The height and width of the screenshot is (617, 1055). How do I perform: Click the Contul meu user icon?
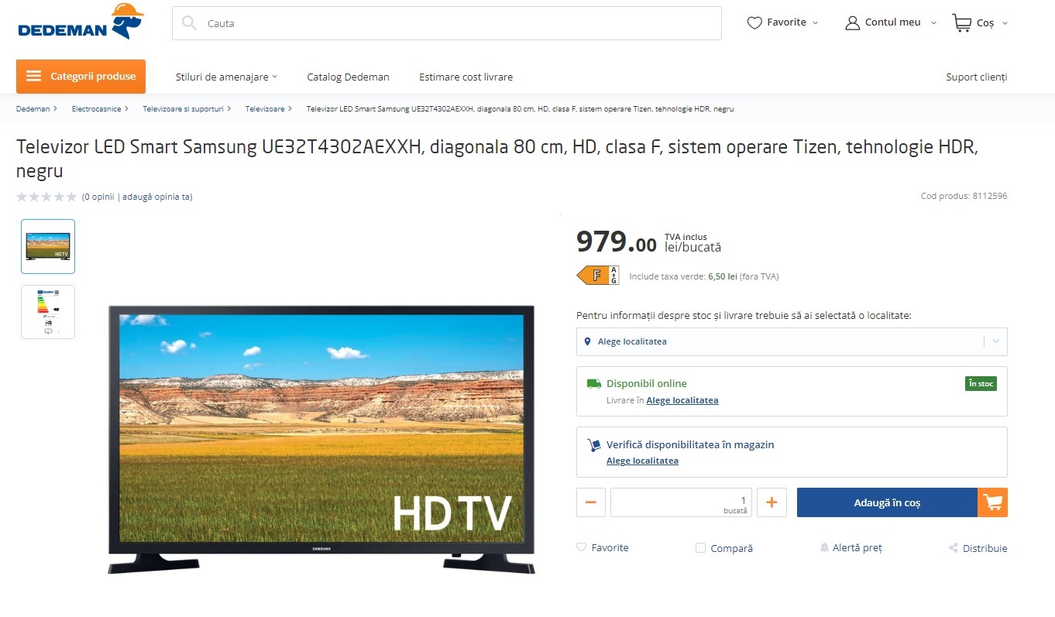click(853, 23)
